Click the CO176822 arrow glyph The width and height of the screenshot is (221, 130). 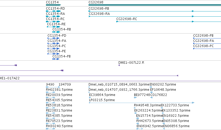tap(151, 97)
